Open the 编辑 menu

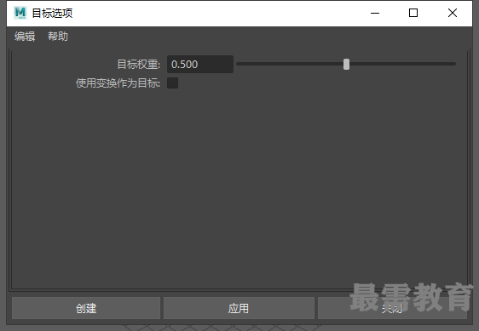(x=25, y=37)
